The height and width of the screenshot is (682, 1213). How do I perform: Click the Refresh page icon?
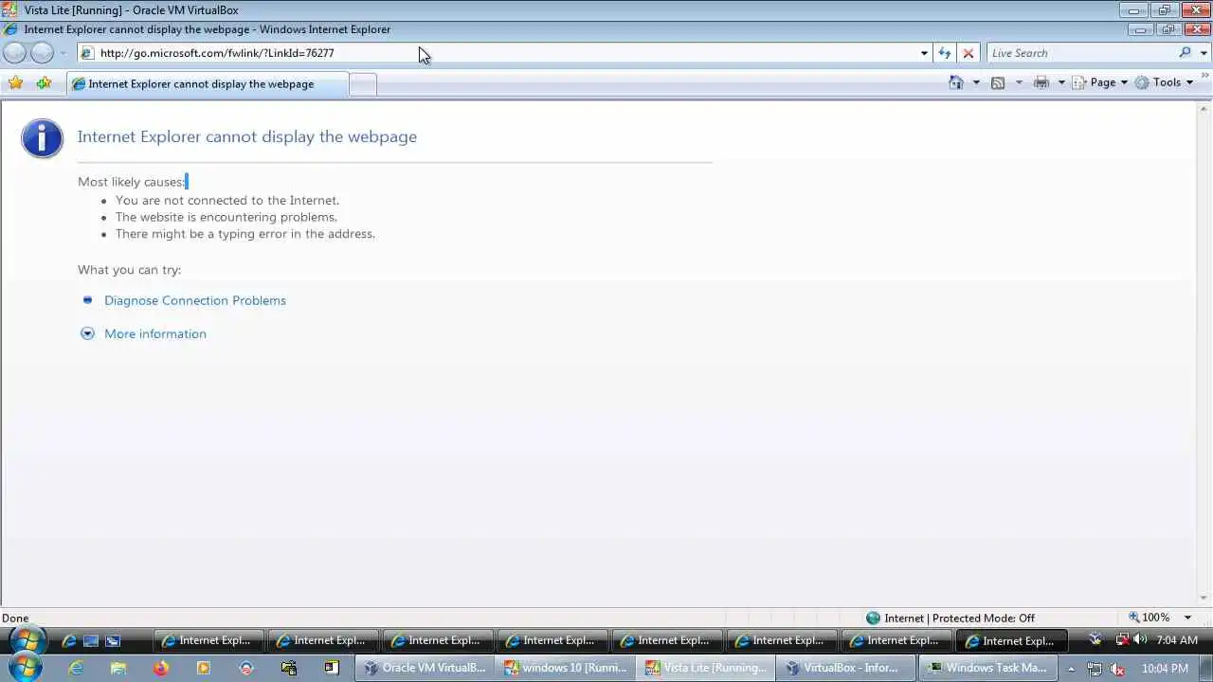tap(945, 53)
